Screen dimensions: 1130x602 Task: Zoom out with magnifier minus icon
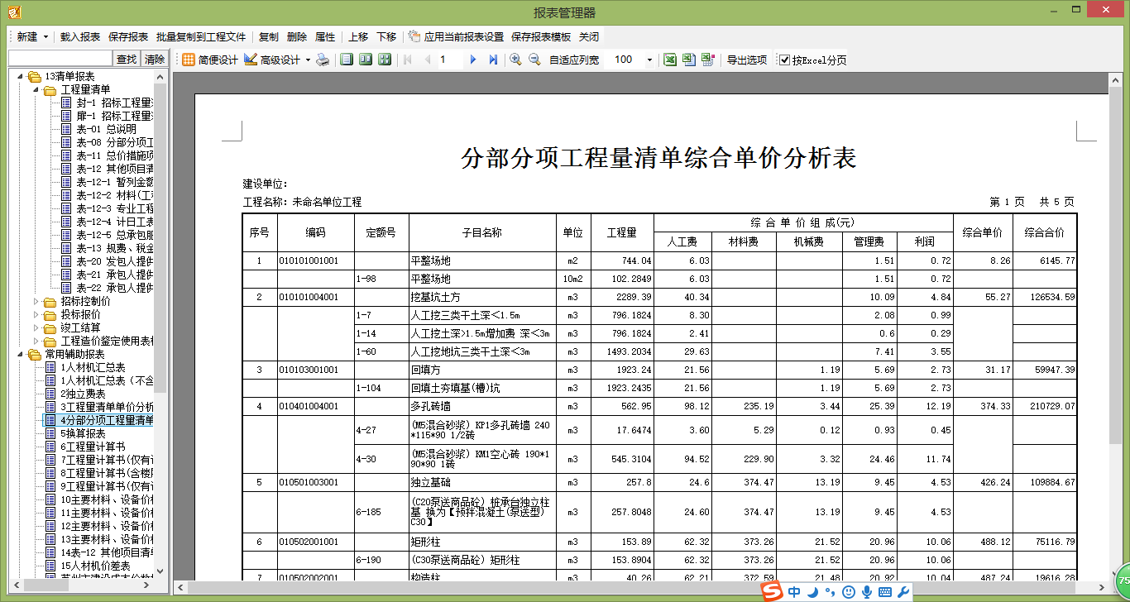pos(534,60)
